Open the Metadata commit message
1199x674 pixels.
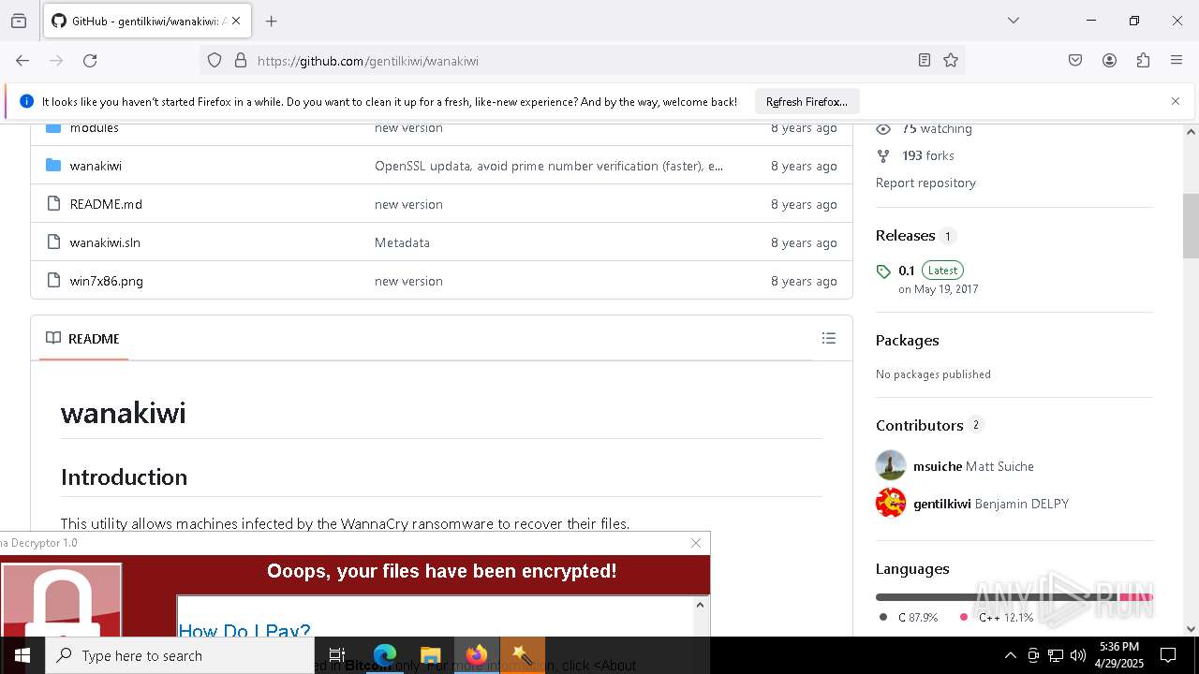click(x=402, y=242)
